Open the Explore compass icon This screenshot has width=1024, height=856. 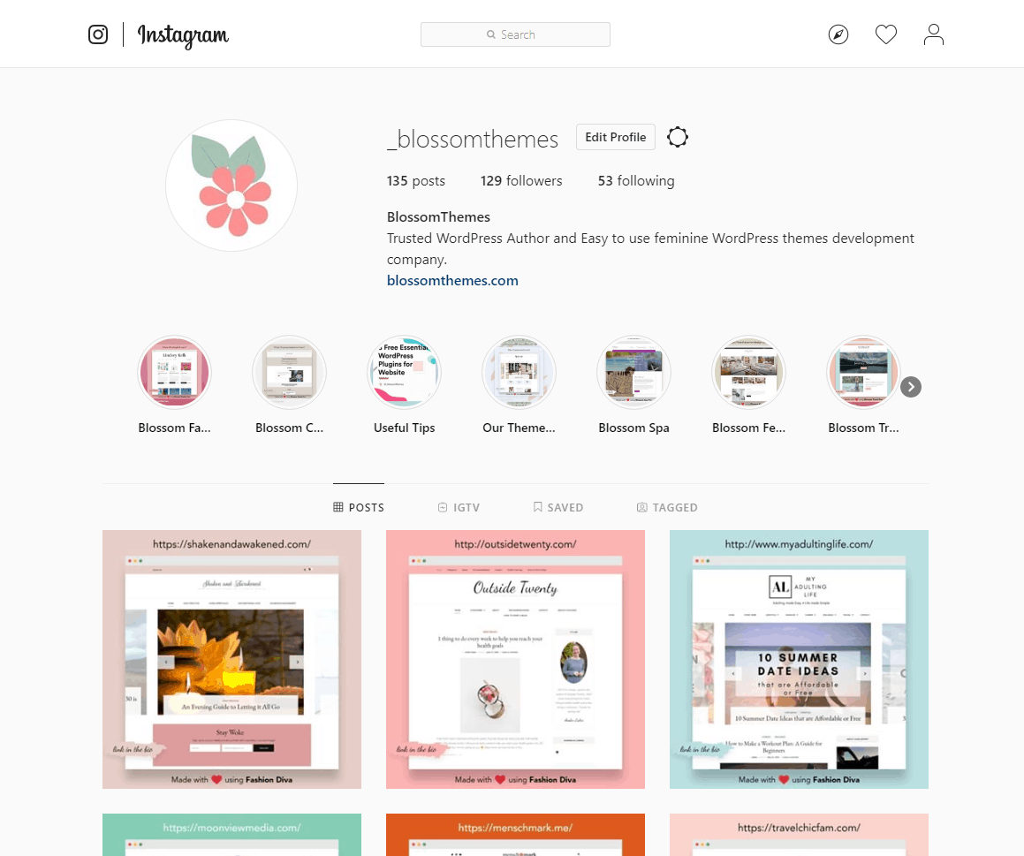tap(838, 34)
